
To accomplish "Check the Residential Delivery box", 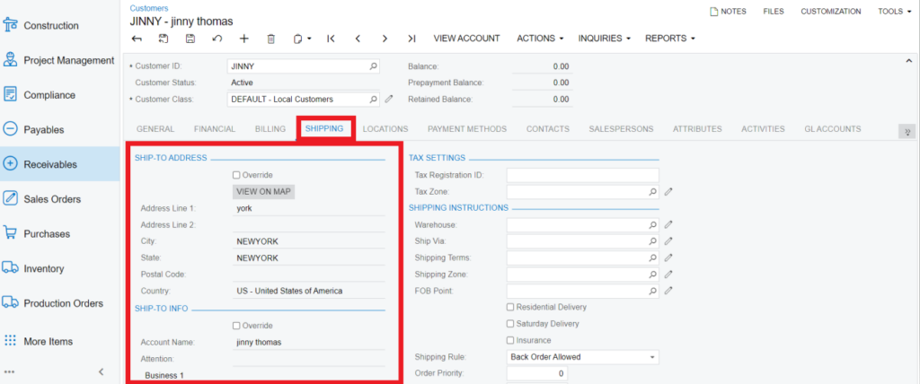I will pyautogui.click(x=511, y=307).
